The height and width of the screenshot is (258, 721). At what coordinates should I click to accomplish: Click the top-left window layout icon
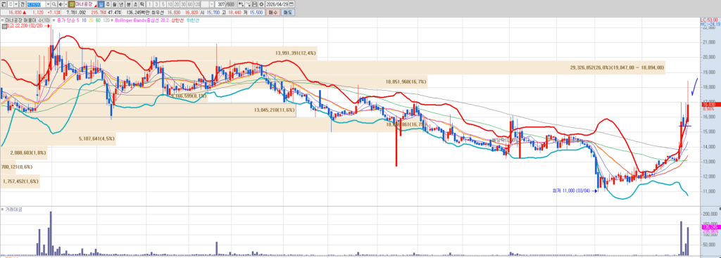click(4, 4)
